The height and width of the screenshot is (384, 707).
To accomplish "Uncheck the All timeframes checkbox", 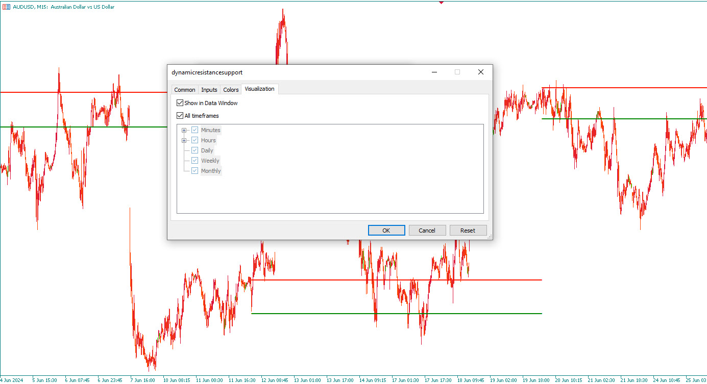I will (180, 116).
